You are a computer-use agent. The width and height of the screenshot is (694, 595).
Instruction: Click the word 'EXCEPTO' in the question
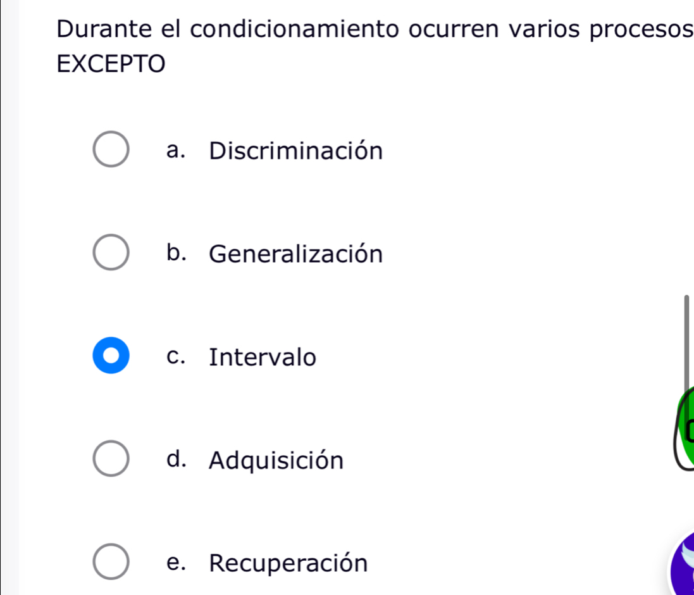tap(111, 63)
